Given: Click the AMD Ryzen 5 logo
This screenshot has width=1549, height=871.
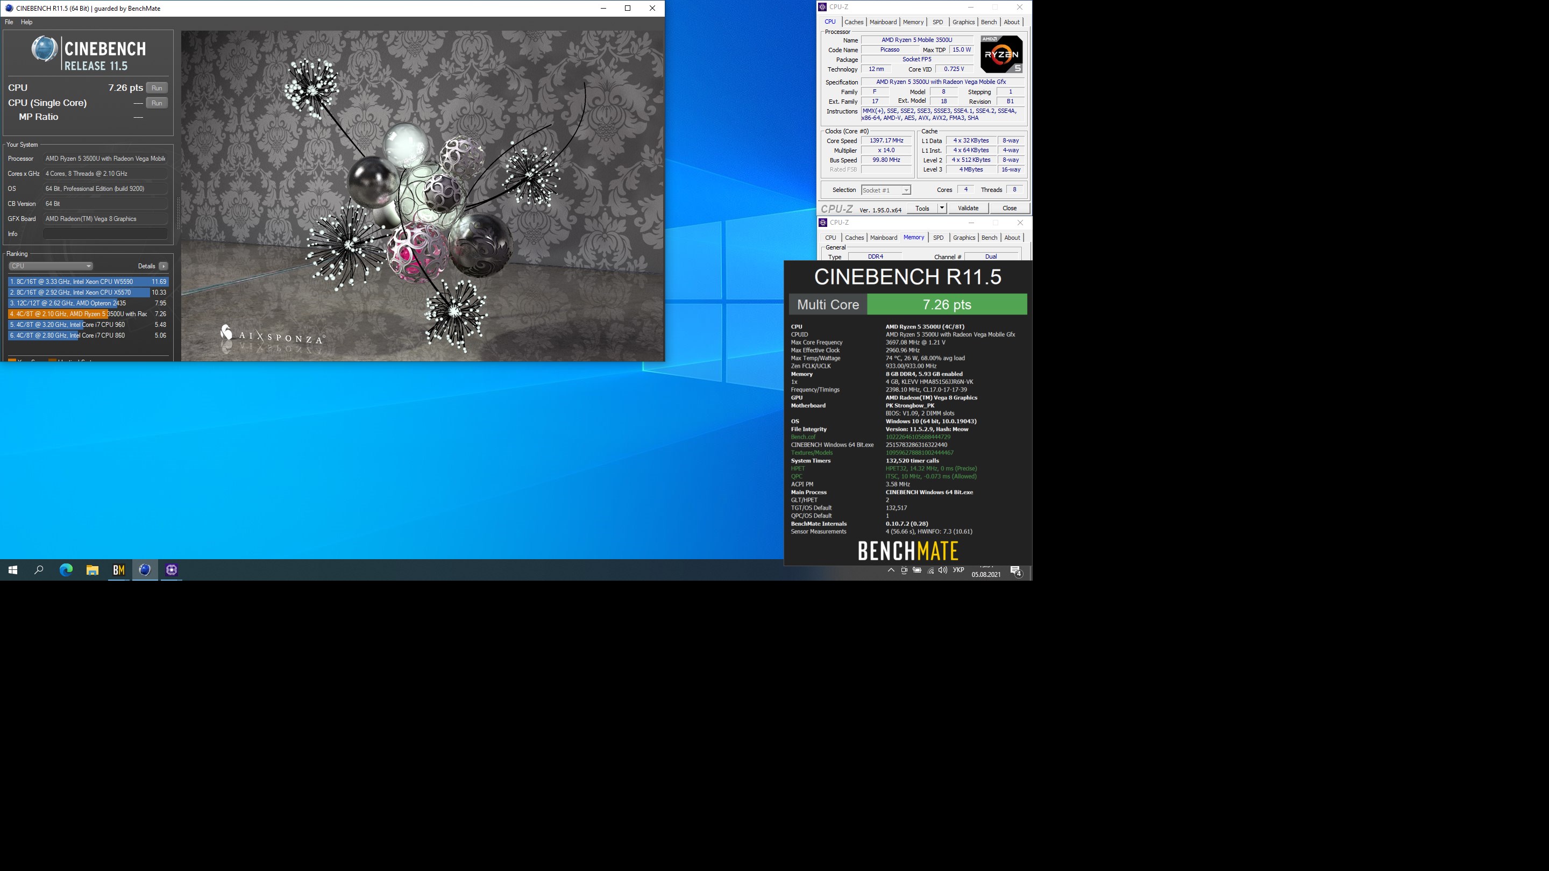Looking at the screenshot, I should tap(1001, 54).
